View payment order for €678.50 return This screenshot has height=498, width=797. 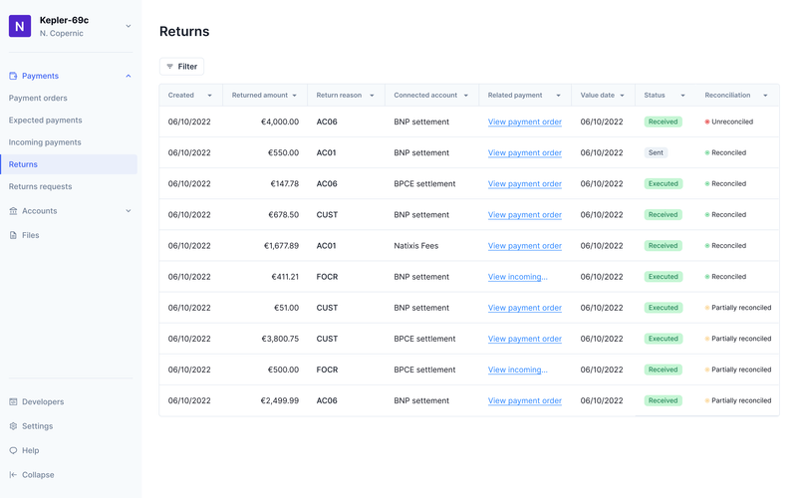(x=525, y=215)
